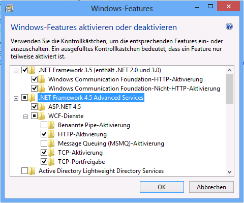Click folder icon of Active Directory Lightweight Directory Services
The width and height of the screenshot is (244, 203).
[x=32, y=171]
